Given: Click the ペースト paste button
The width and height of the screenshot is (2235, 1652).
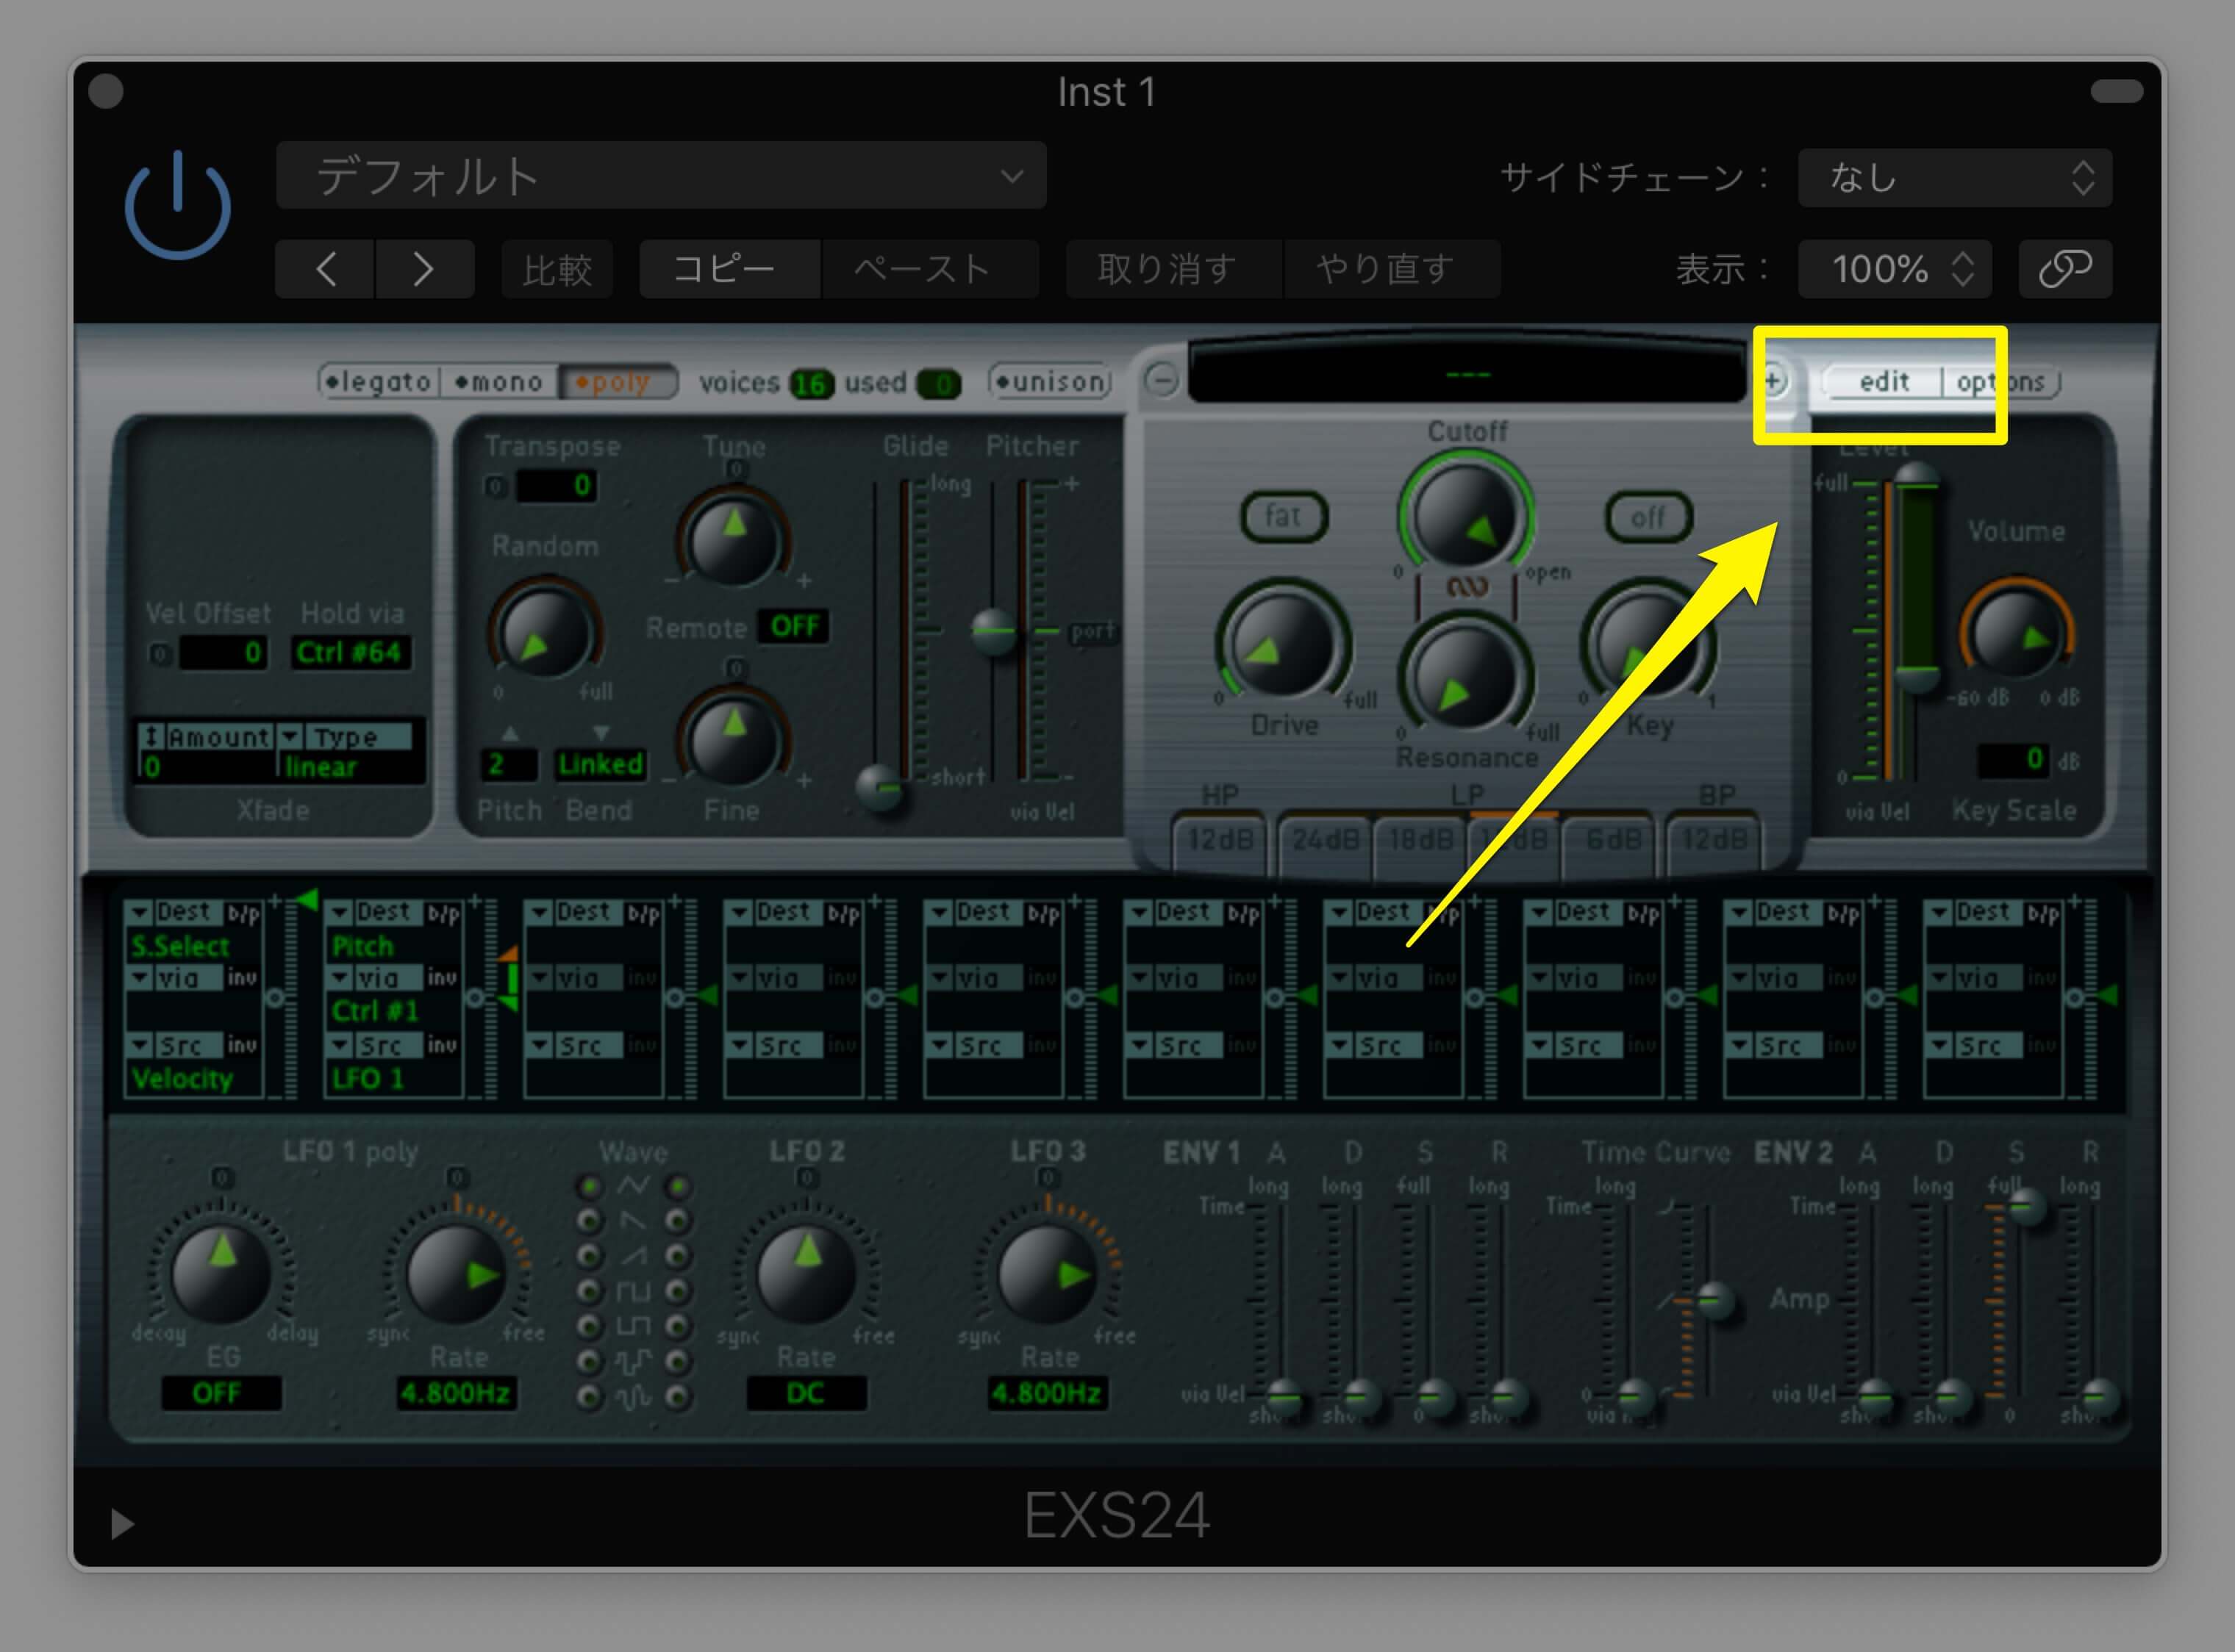Looking at the screenshot, I should (x=929, y=268).
